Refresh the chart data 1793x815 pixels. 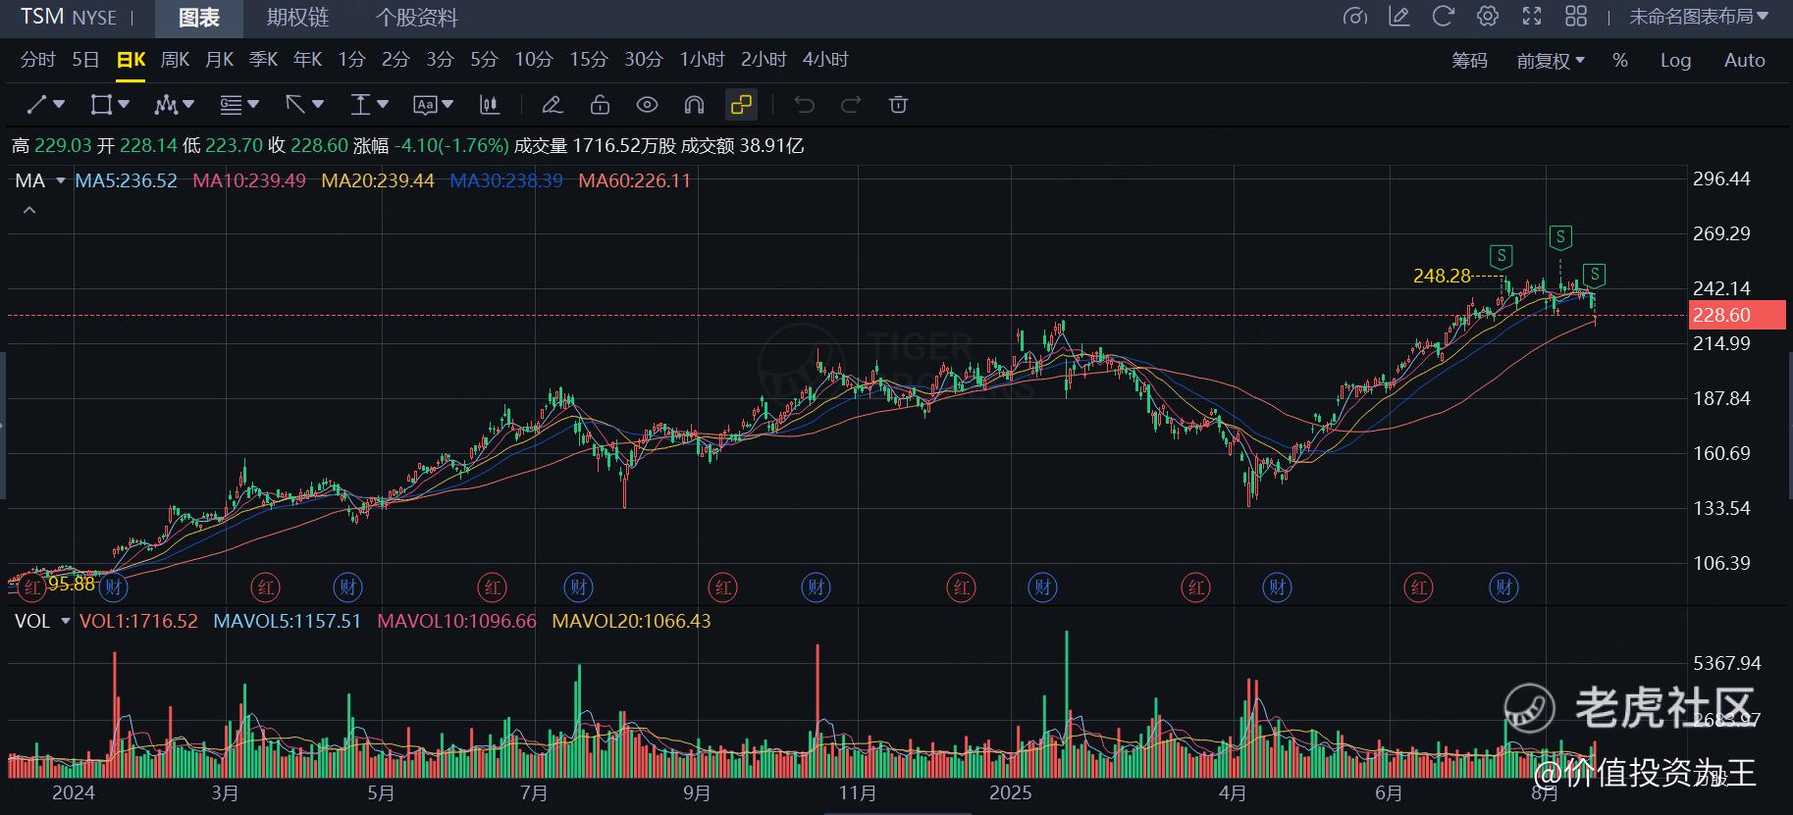pyautogui.click(x=1443, y=17)
